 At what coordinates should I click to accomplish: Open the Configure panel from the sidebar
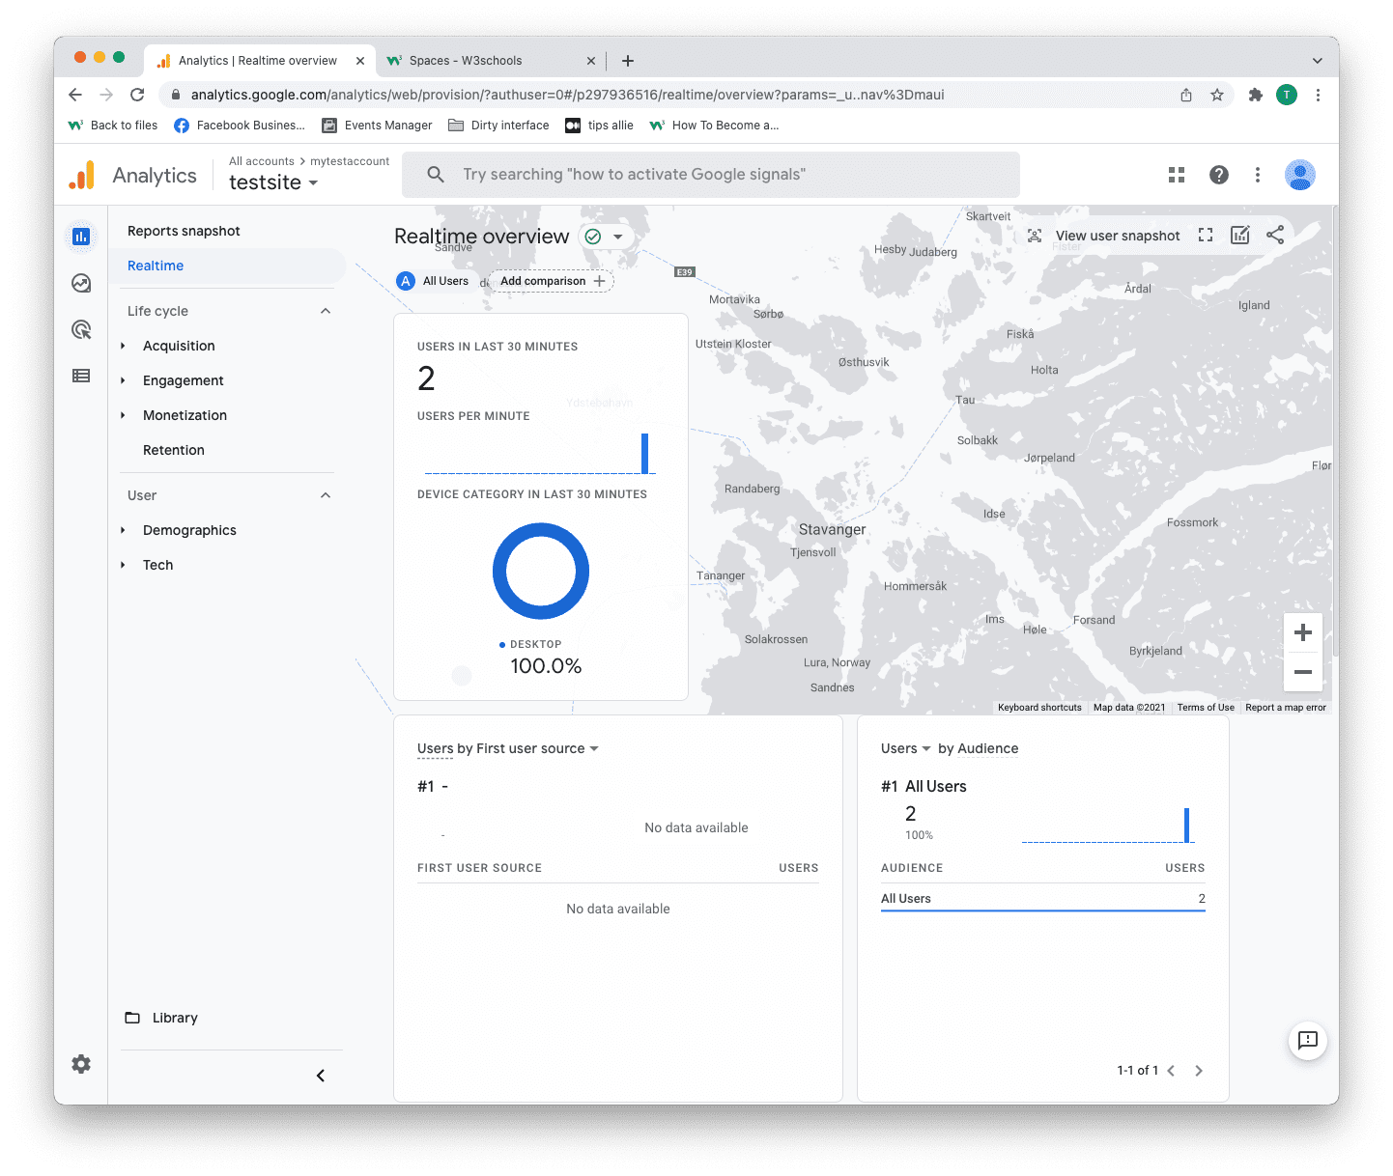[x=81, y=376]
